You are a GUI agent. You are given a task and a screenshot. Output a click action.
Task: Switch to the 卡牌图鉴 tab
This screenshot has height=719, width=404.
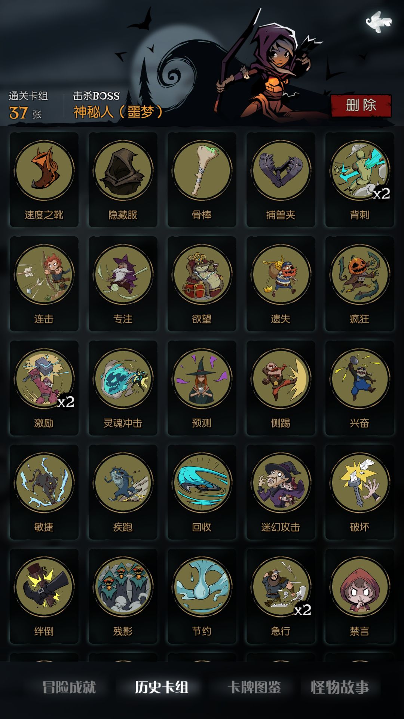(254, 687)
